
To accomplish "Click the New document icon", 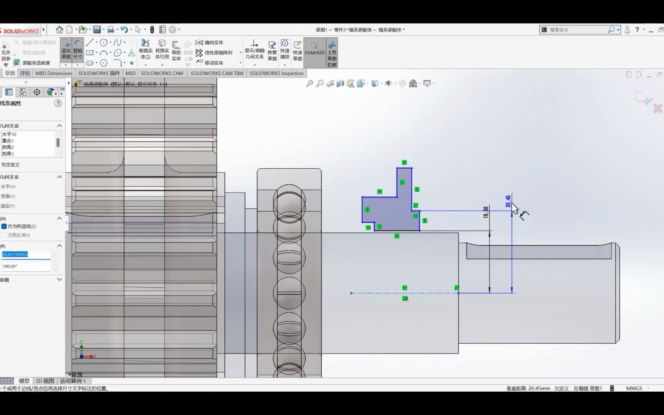I will 70,30.
